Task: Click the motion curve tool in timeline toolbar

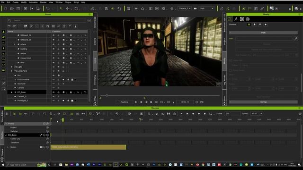Action: (98, 114)
